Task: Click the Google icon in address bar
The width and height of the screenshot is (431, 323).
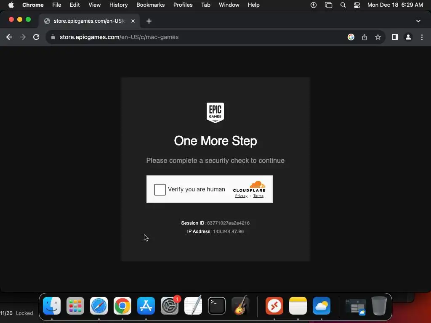Action: coord(351,37)
